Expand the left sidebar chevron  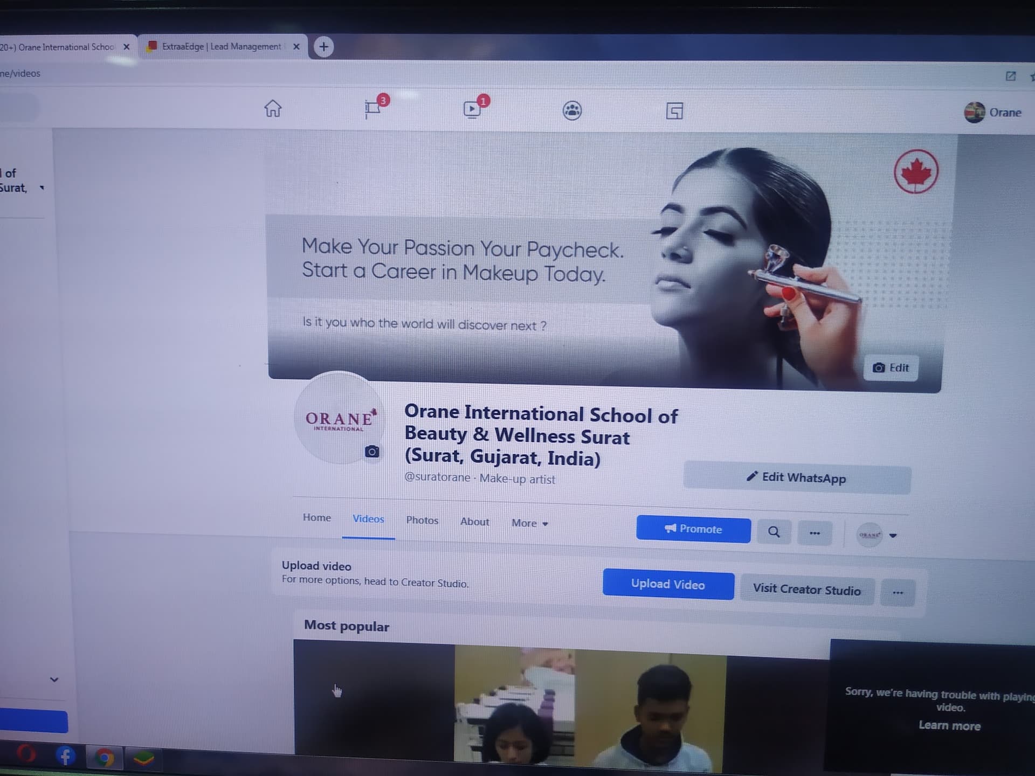54,680
